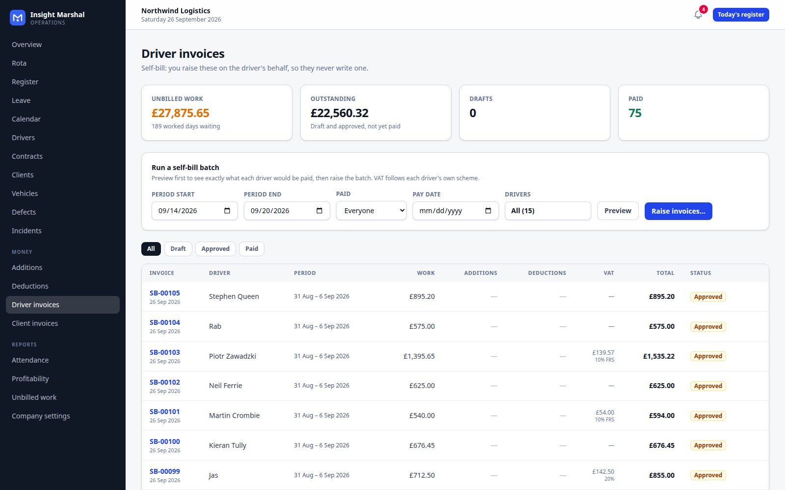Viewport: 785px width, 490px height.
Task: Click the Insight Marshal logo icon
Action: [x=18, y=18]
